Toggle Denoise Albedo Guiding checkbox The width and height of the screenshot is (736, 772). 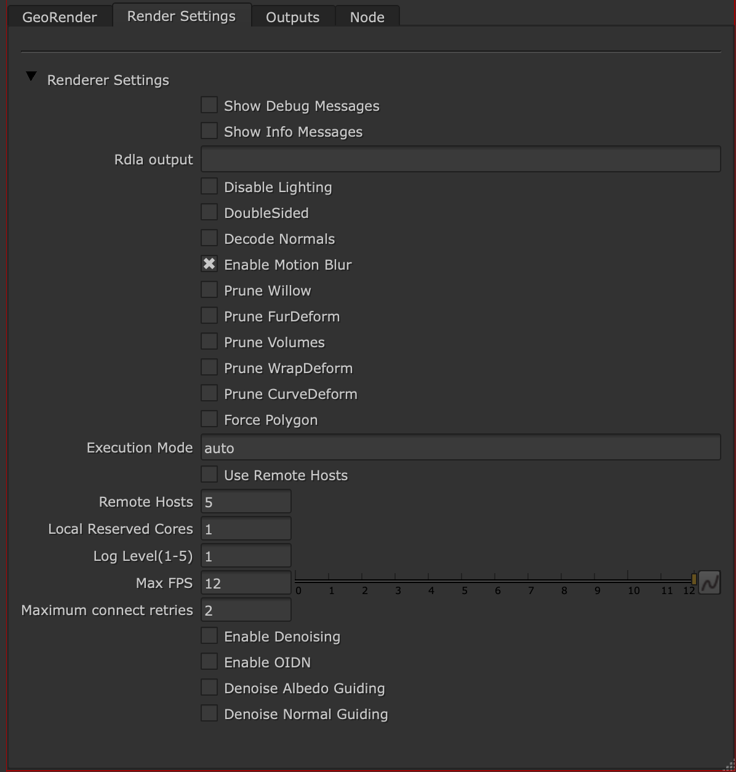point(209,688)
